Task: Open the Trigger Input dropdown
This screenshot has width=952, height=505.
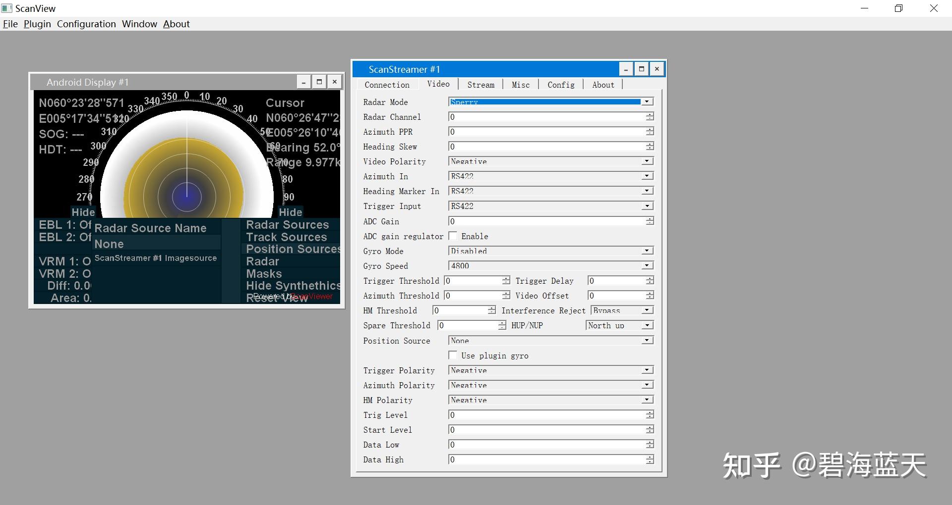Action: (647, 205)
